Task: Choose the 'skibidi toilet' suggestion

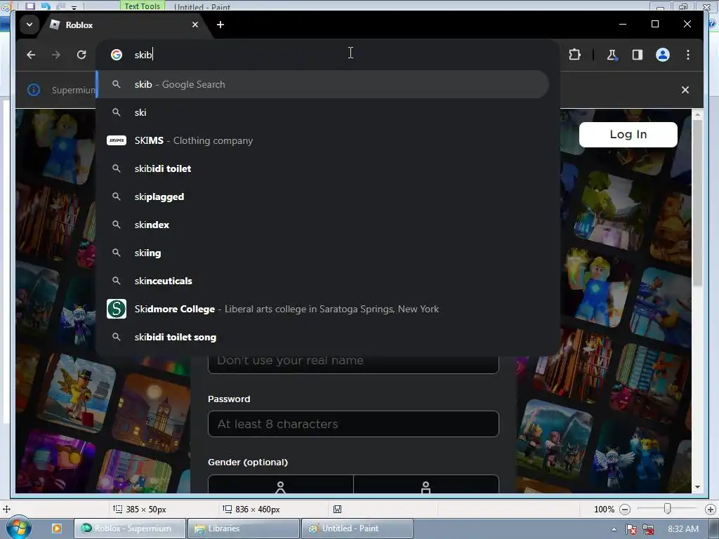Action: coord(322,168)
